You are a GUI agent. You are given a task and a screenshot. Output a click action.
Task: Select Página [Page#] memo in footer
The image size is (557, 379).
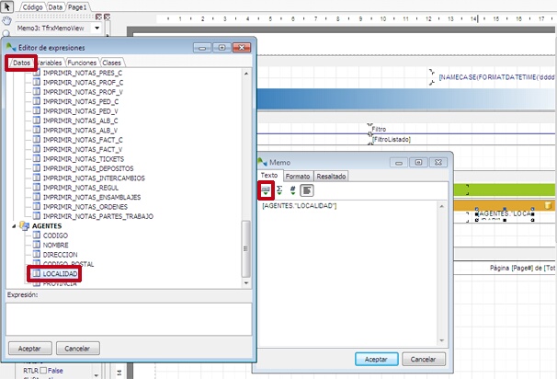(523, 268)
